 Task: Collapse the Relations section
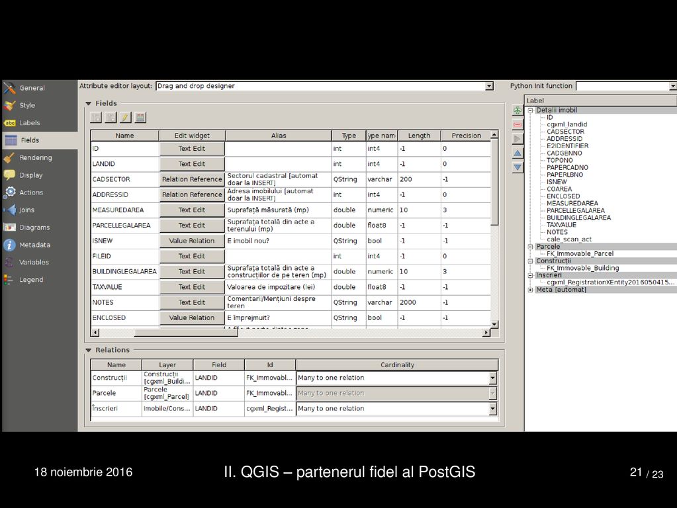point(89,350)
